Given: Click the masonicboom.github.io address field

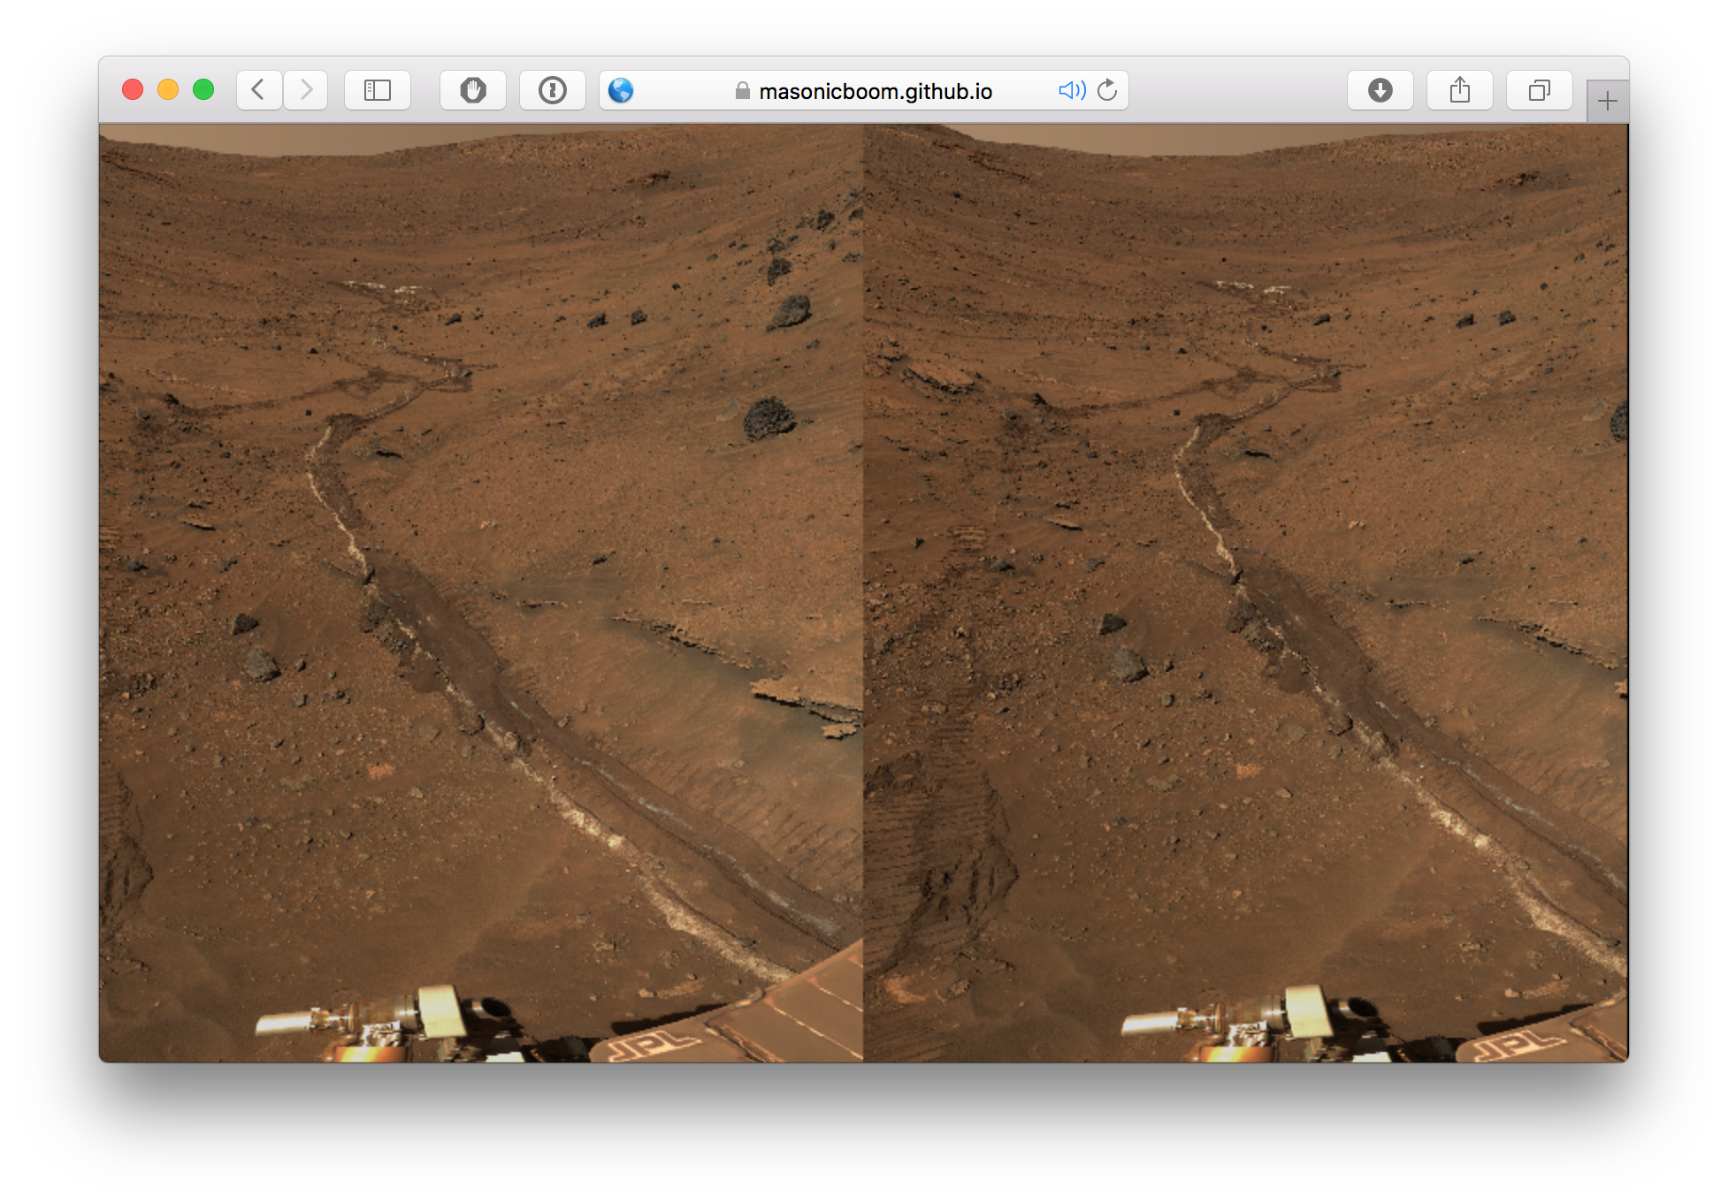Looking at the screenshot, I should (x=875, y=91).
